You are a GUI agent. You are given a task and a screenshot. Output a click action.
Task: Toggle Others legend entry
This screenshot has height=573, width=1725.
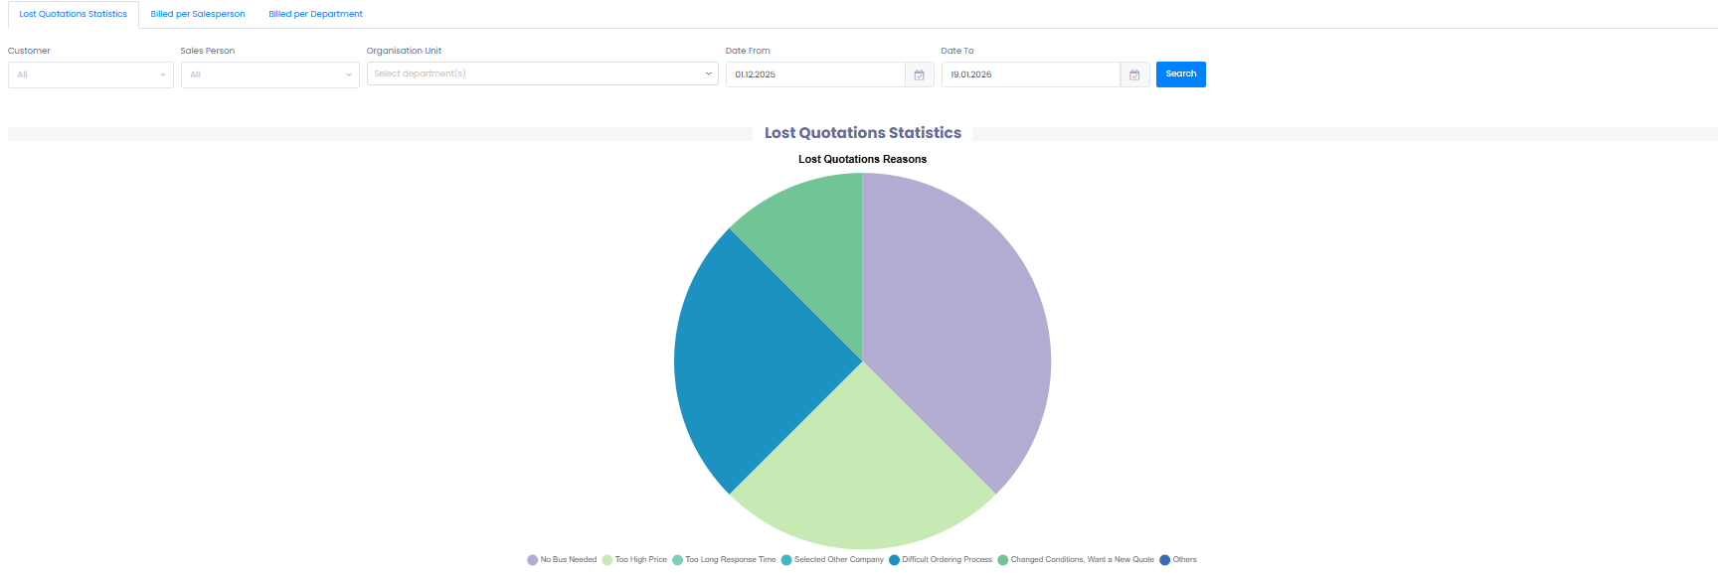[x=1178, y=560]
